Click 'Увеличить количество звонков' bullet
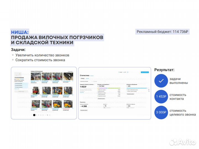This screenshot has width=199, height=149. pos(42,55)
